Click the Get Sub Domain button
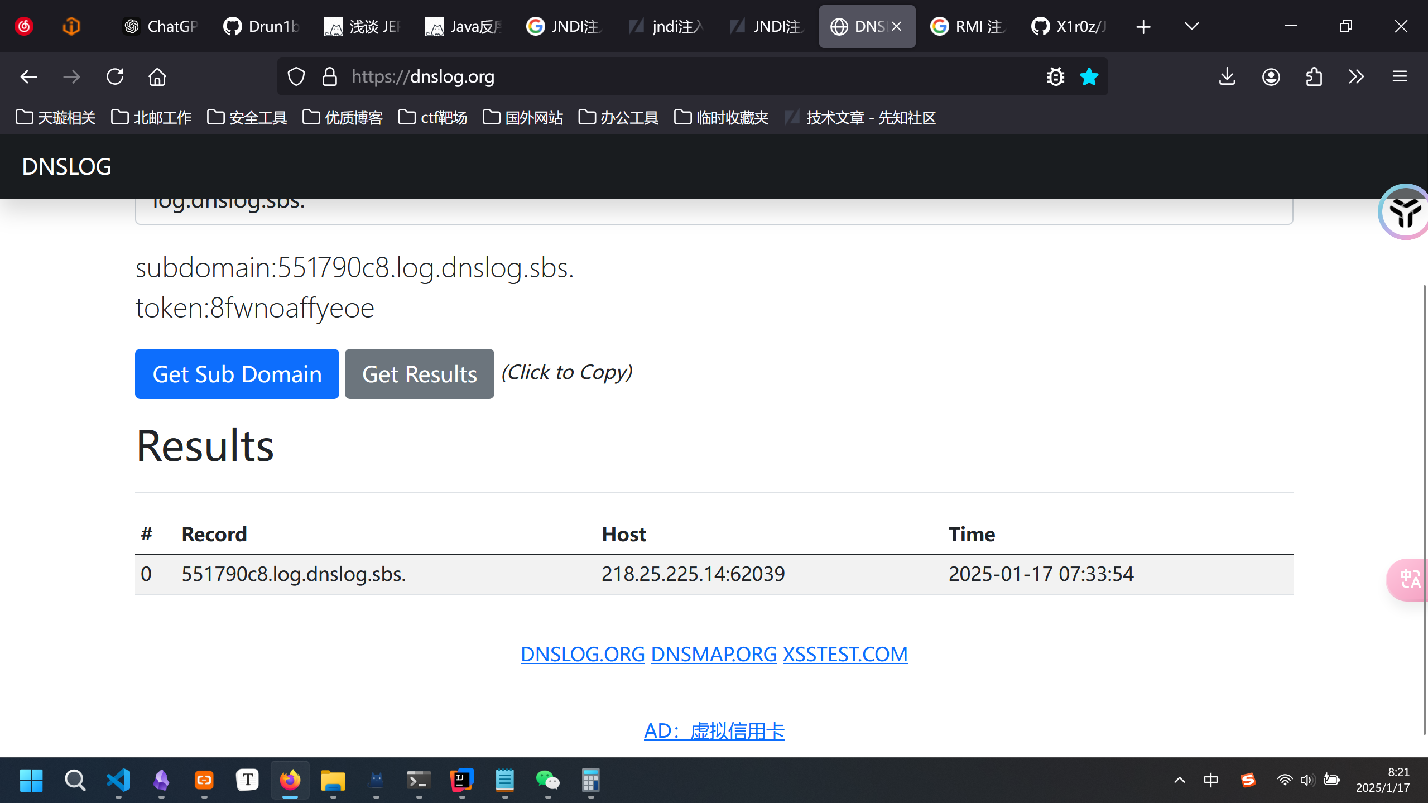This screenshot has width=1428, height=803. click(237, 374)
